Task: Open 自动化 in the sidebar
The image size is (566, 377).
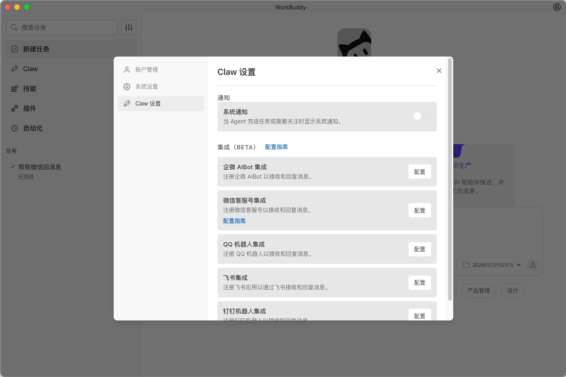Action: [71, 128]
